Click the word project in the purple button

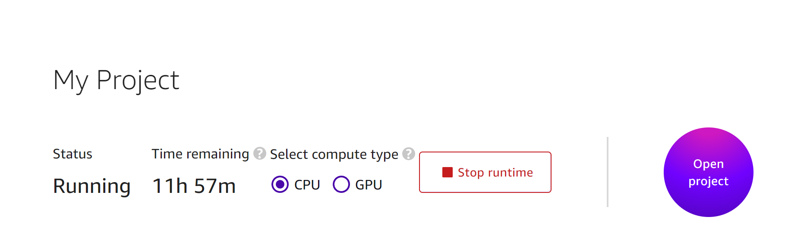coord(708,181)
